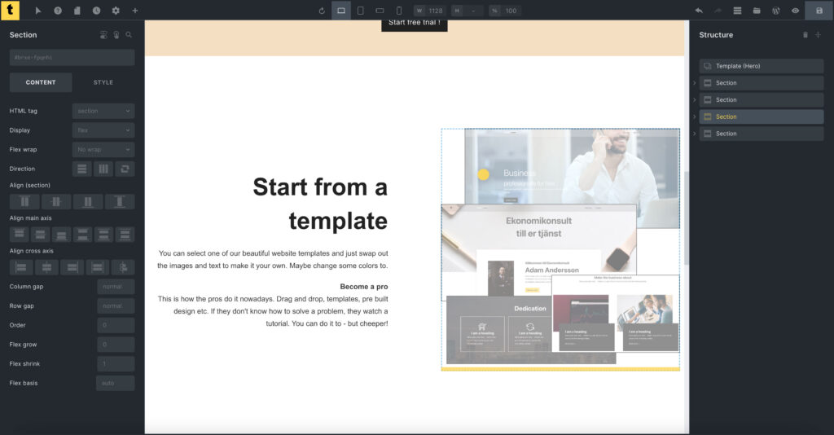This screenshot has height=435, width=834.
Task: Select Template (Hero) in Structure panel
Action: tap(761, 66)
